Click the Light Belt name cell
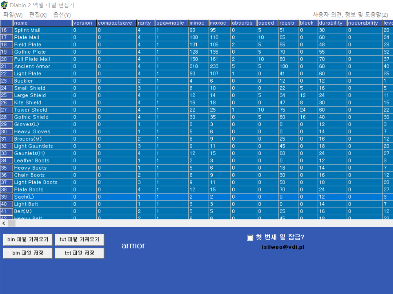Image resolution: width=393 pixels, height=294 pixels. [x=43, y=204]
